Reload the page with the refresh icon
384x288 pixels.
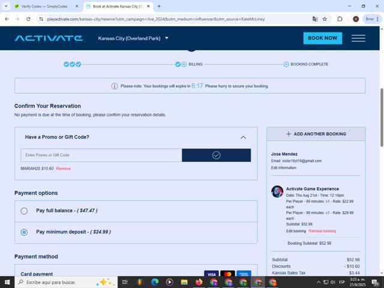(28, 19)
